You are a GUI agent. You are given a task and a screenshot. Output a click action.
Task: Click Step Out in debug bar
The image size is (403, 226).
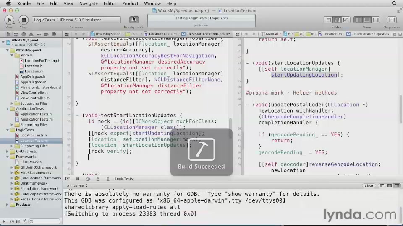tap(108, 179)
